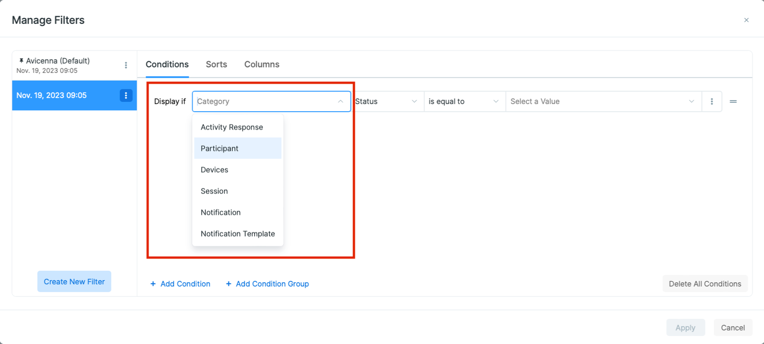The height and width of the screenshot is (344, 764).
Task: Click the plus icon beside Add Condition
Action: click(x=153, y=284)
